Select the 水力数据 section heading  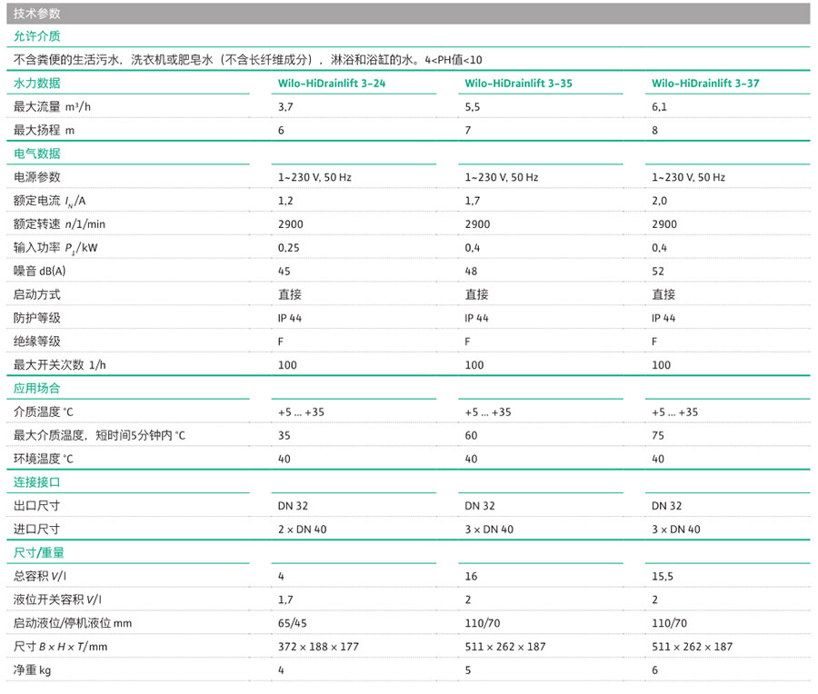(37, 83)
